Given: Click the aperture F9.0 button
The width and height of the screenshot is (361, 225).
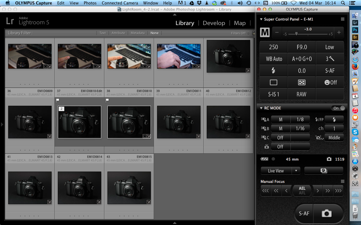Looking at the screenshot, I should [x=301, y=47].
